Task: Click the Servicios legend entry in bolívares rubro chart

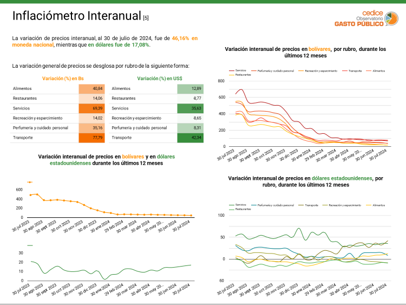Action: pos(238,70)
